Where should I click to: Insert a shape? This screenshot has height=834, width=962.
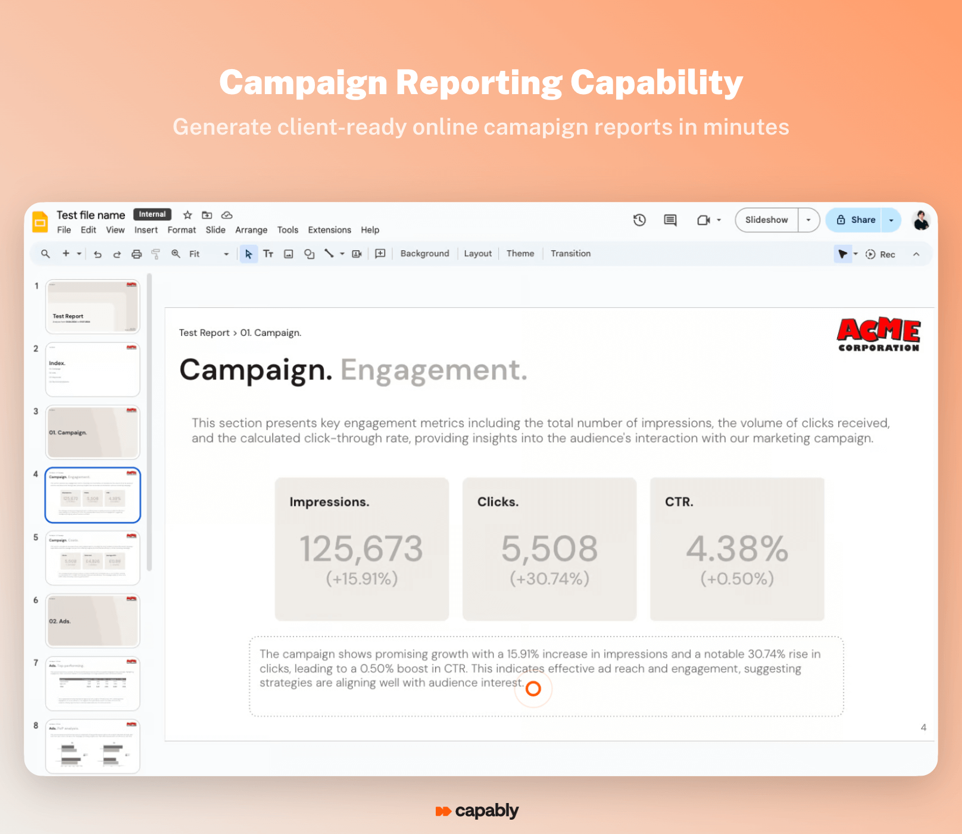pyautogui.click(x=309, y=254)
